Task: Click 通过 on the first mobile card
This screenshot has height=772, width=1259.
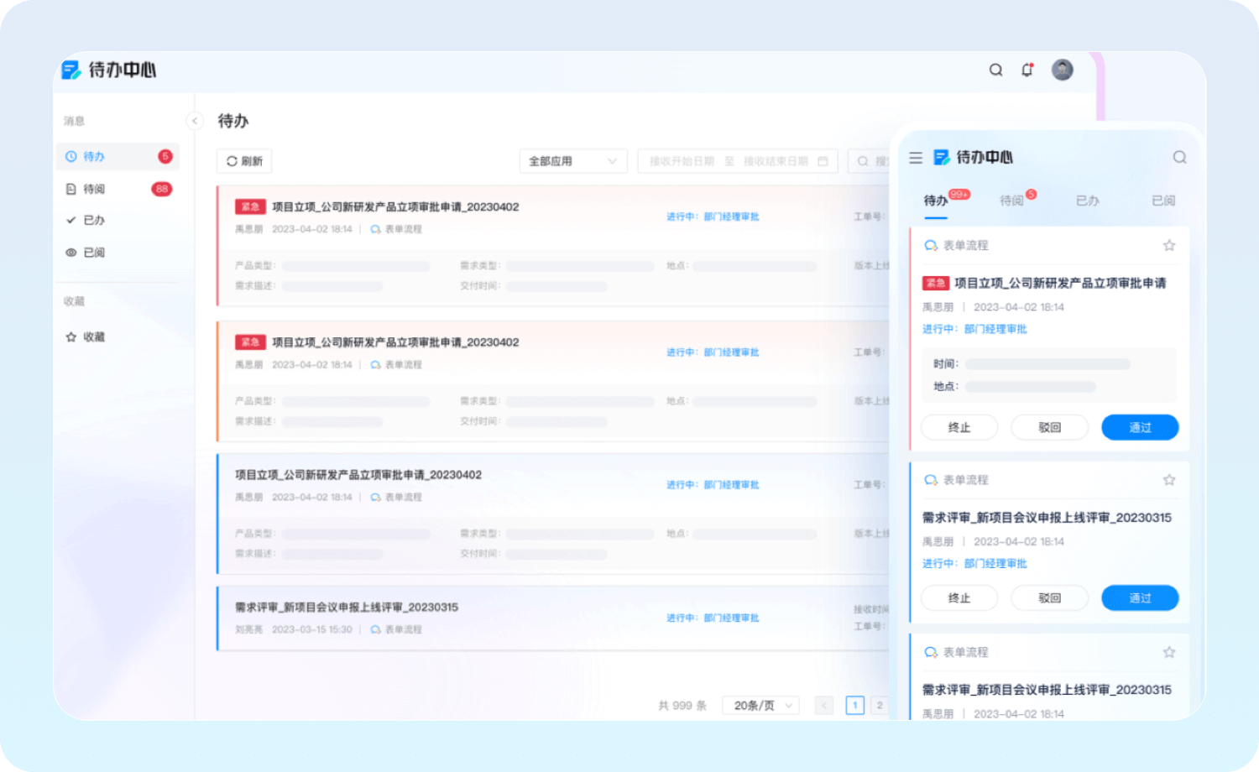Action: [x=1139, y=428]
